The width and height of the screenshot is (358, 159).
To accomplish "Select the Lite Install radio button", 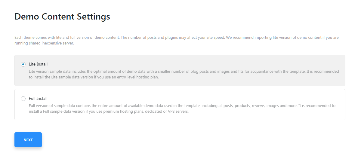I will point(23,64).
